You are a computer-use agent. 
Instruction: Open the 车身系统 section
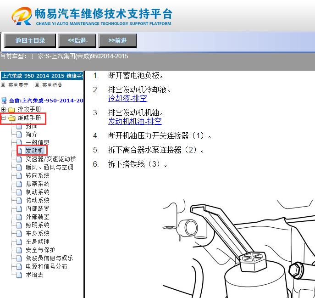point(38,233)
